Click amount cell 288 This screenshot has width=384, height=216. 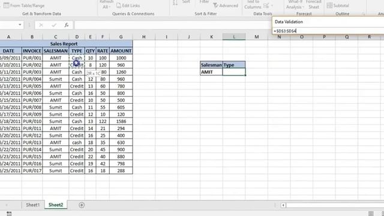[x=121, y=170]
